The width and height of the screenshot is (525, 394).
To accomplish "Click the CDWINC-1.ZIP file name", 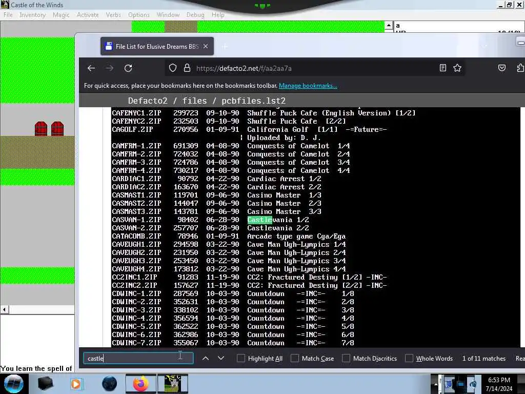I will pyautogui.click(x=136, y=293).
